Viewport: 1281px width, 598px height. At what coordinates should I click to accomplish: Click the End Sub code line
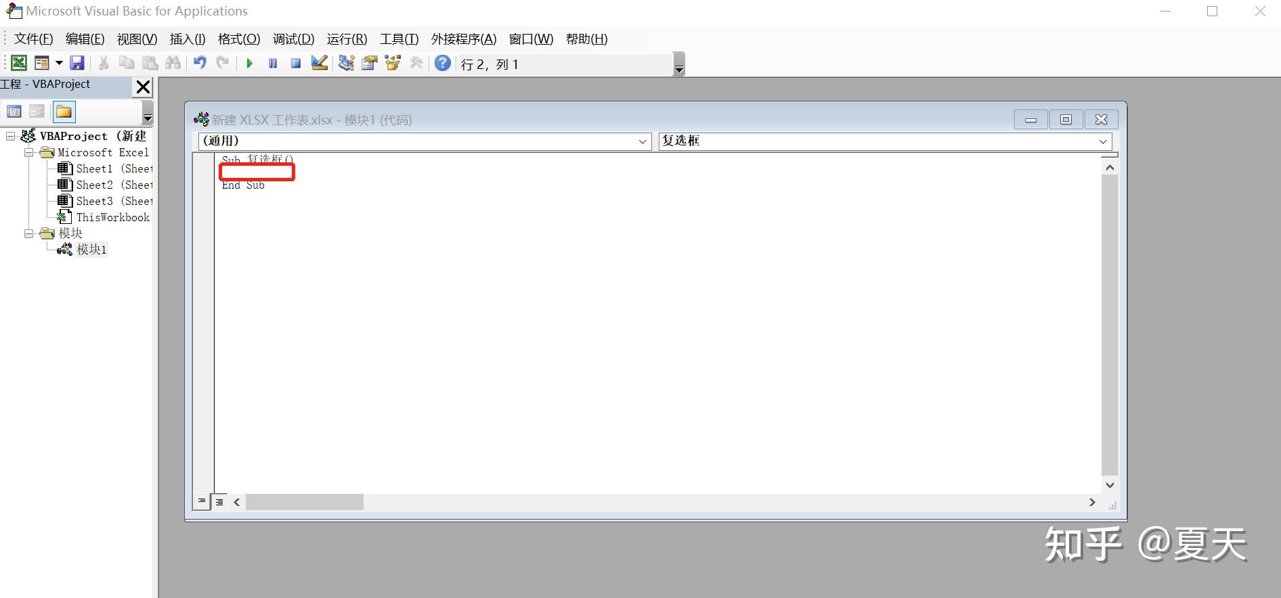[x=243, y=185]
